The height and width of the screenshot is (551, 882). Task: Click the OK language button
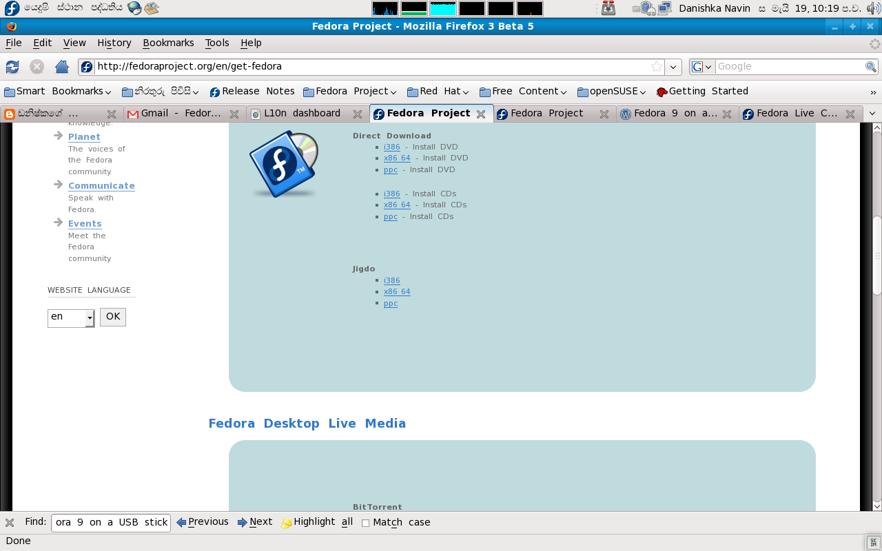click(x=113, y=317)
